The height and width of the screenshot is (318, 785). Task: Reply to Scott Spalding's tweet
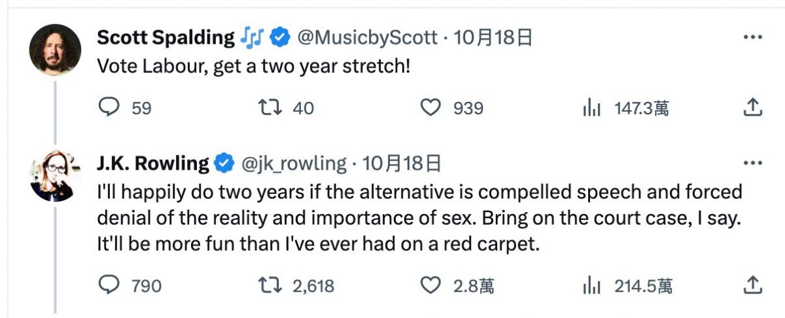click(107, 108)
